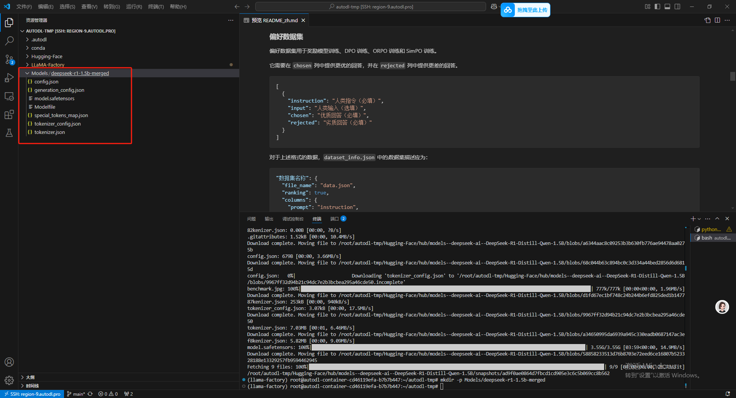Viewport: 736px width, 398px height.
Task: Open Explorer views and more actions ellipsis
Action: point(231,20)
